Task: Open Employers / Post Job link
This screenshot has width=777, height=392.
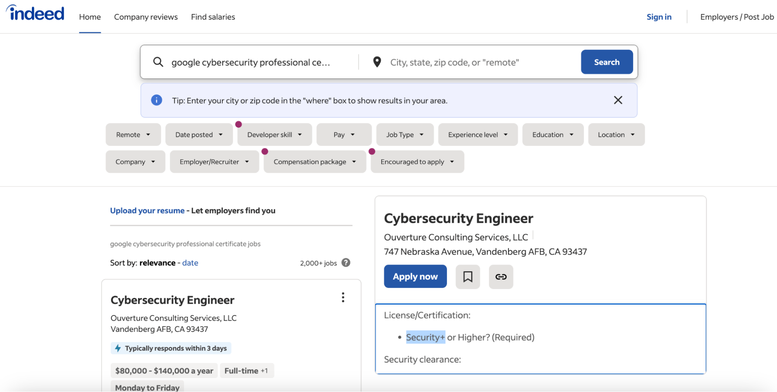Action: (737, 17)
